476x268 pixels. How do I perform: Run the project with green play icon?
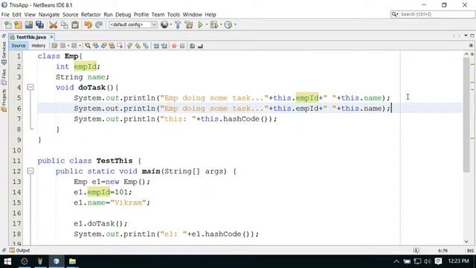(x=200, y=25)
